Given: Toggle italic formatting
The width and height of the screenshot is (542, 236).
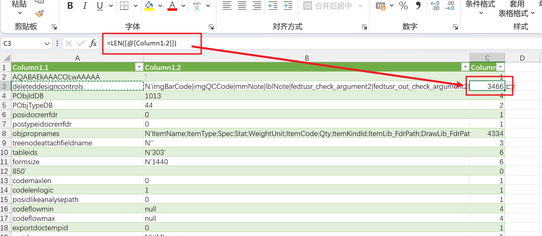Looking at the screenshot, I should [85, 6].
